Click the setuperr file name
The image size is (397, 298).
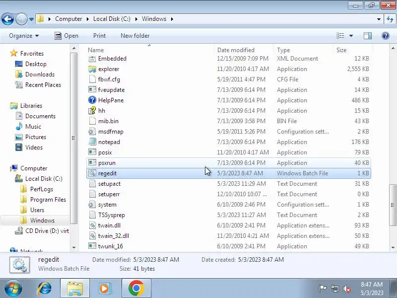[109, 194]
